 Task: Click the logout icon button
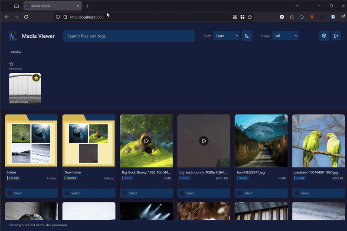(x=336, y=36)
